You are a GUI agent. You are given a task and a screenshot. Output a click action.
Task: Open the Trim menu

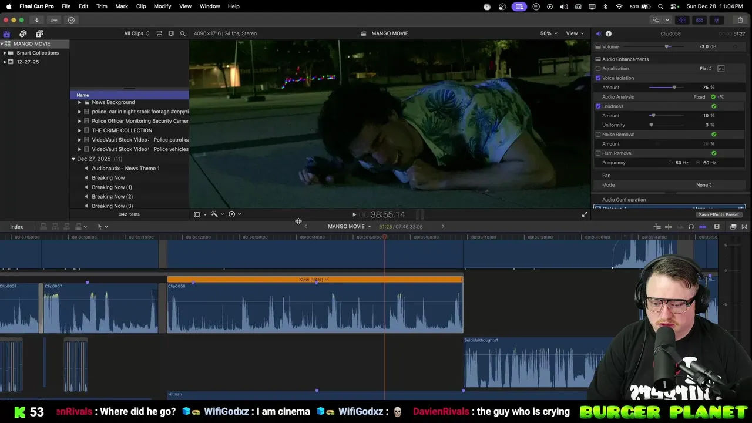(102, 6)
